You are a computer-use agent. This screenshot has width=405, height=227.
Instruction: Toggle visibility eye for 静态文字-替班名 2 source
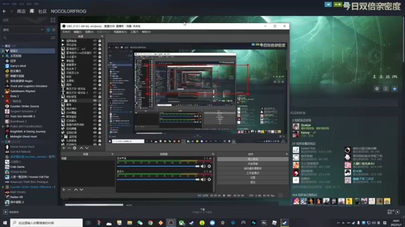tap(95, 93)
